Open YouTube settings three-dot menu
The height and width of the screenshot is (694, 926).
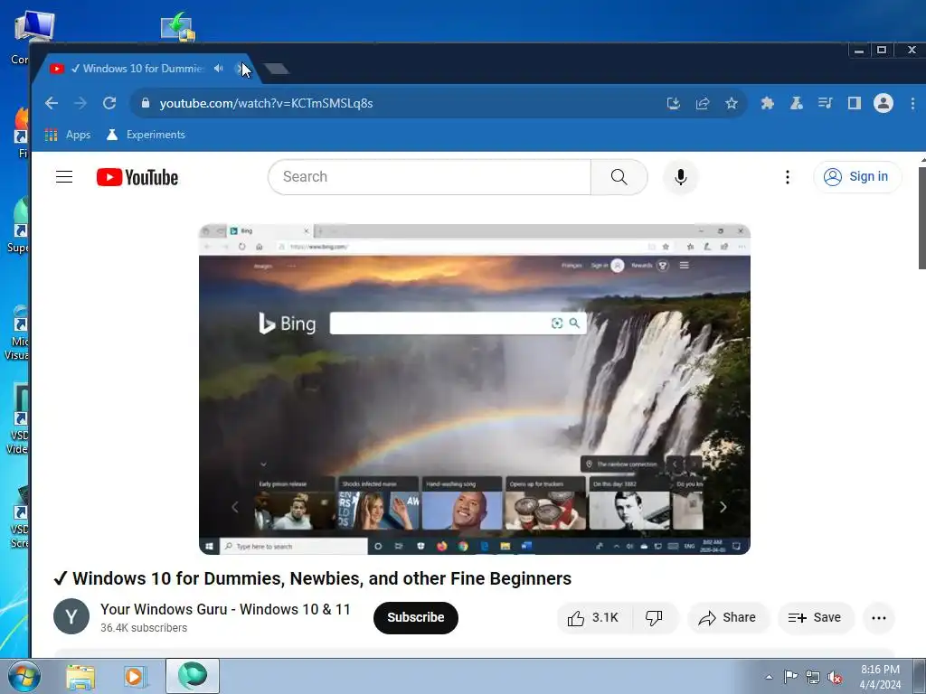[788, 177]
